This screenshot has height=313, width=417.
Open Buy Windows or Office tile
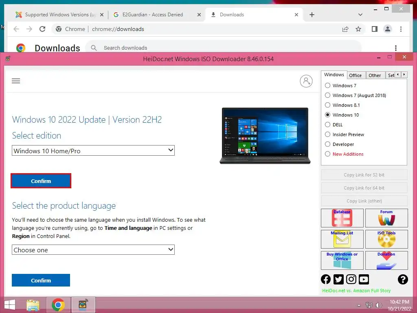click(x=342, y=260)
